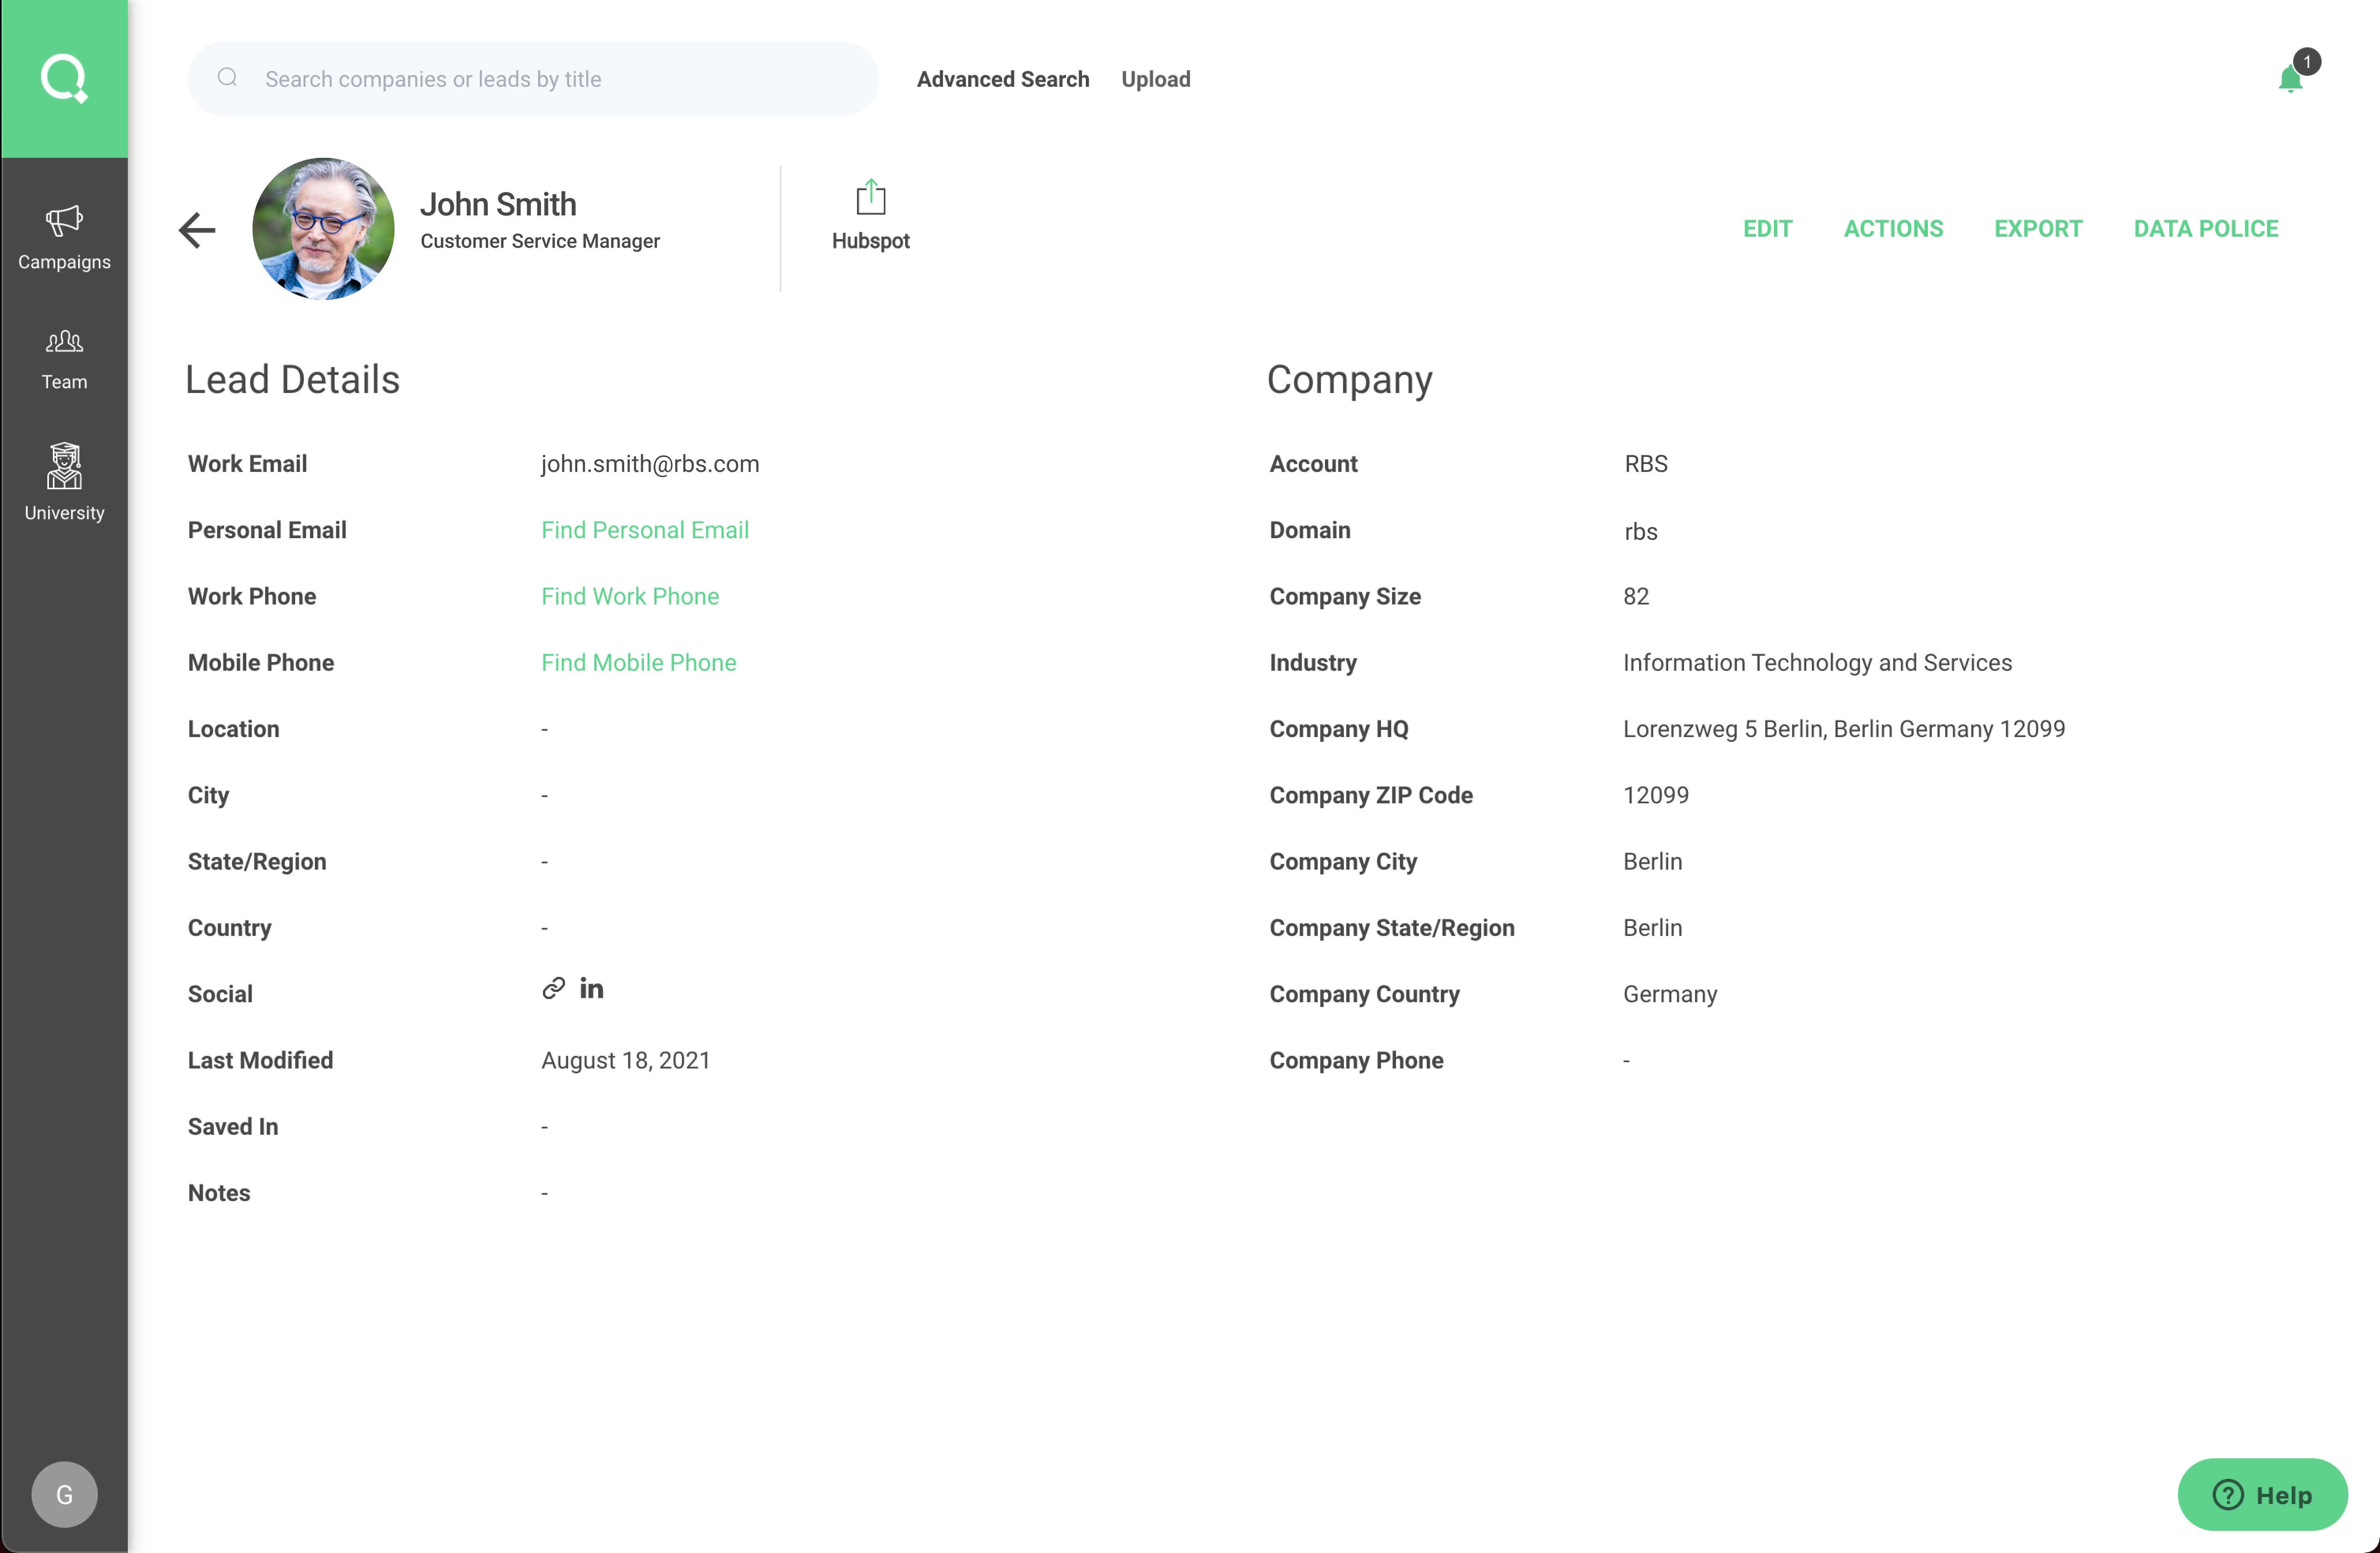Open the EXPORT options
Image resolution: width=2380 pixels, height=1553 pixels.
coord(2037,228)
